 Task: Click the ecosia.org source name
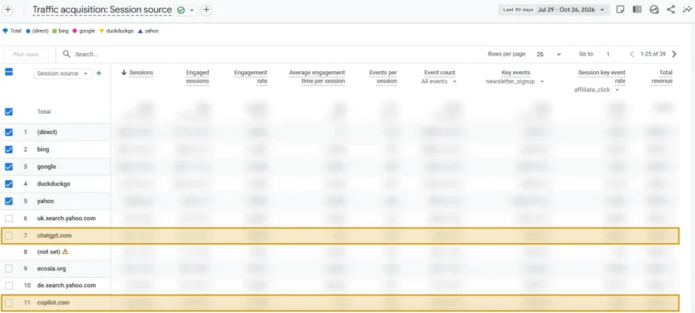click(52, 268)
